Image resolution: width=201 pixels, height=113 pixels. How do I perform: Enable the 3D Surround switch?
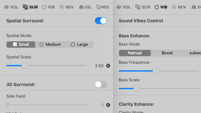click(101, 84)
